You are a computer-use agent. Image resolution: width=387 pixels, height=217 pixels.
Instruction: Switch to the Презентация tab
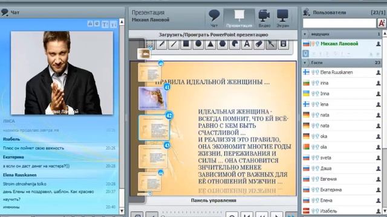coord(239,18)
